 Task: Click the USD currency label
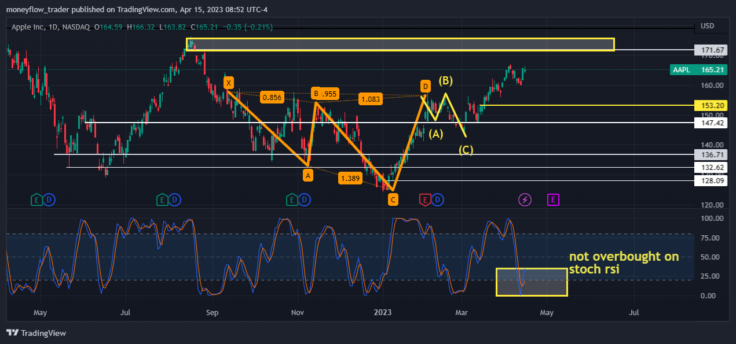click(707, 26)
